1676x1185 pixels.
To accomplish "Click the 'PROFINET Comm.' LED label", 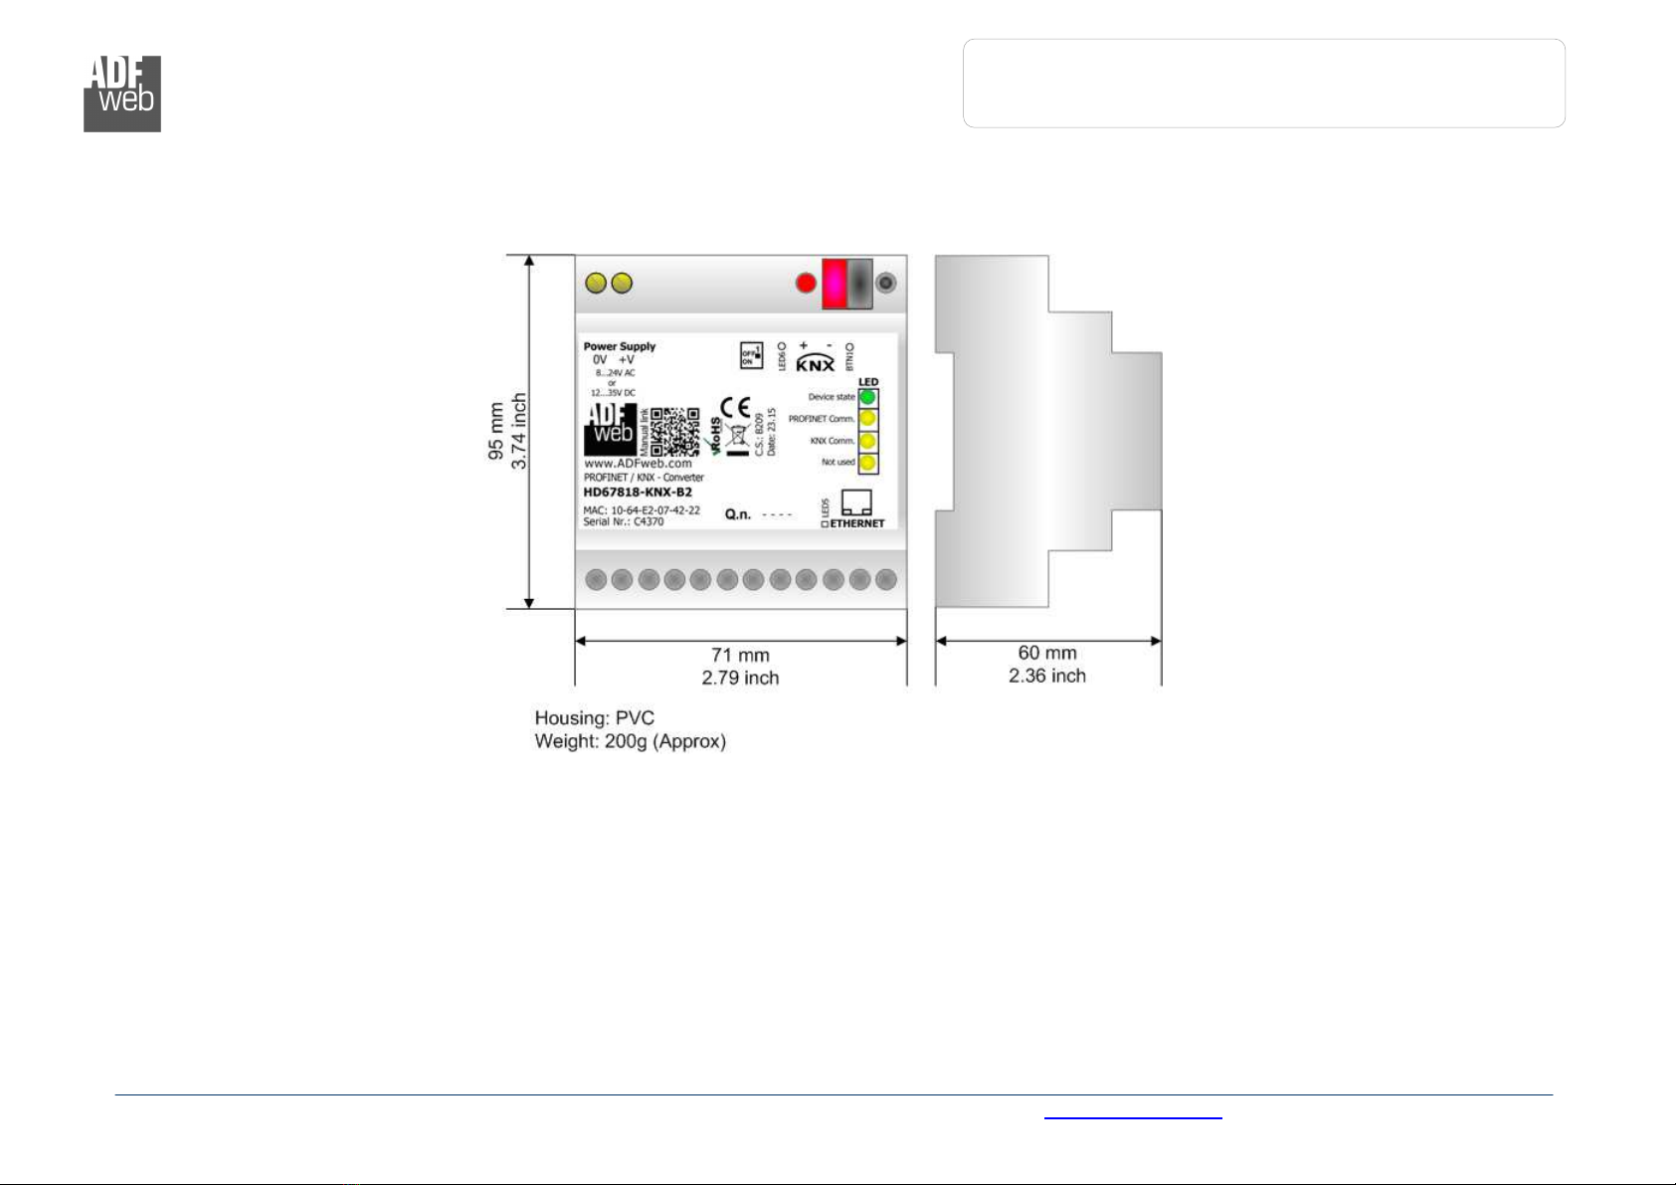I will [x=822, y=419].
